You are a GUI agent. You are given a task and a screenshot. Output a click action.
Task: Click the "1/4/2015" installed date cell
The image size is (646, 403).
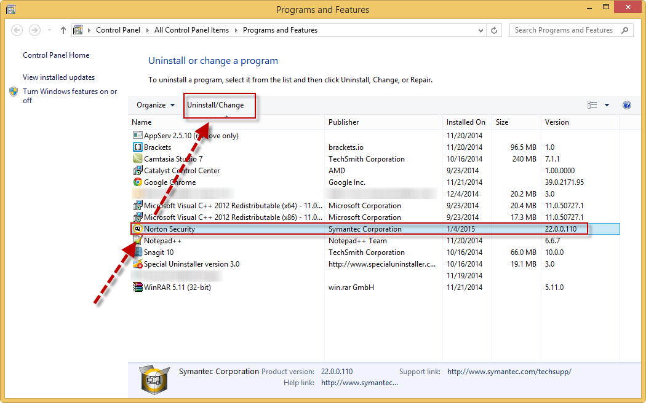[461, 229]
